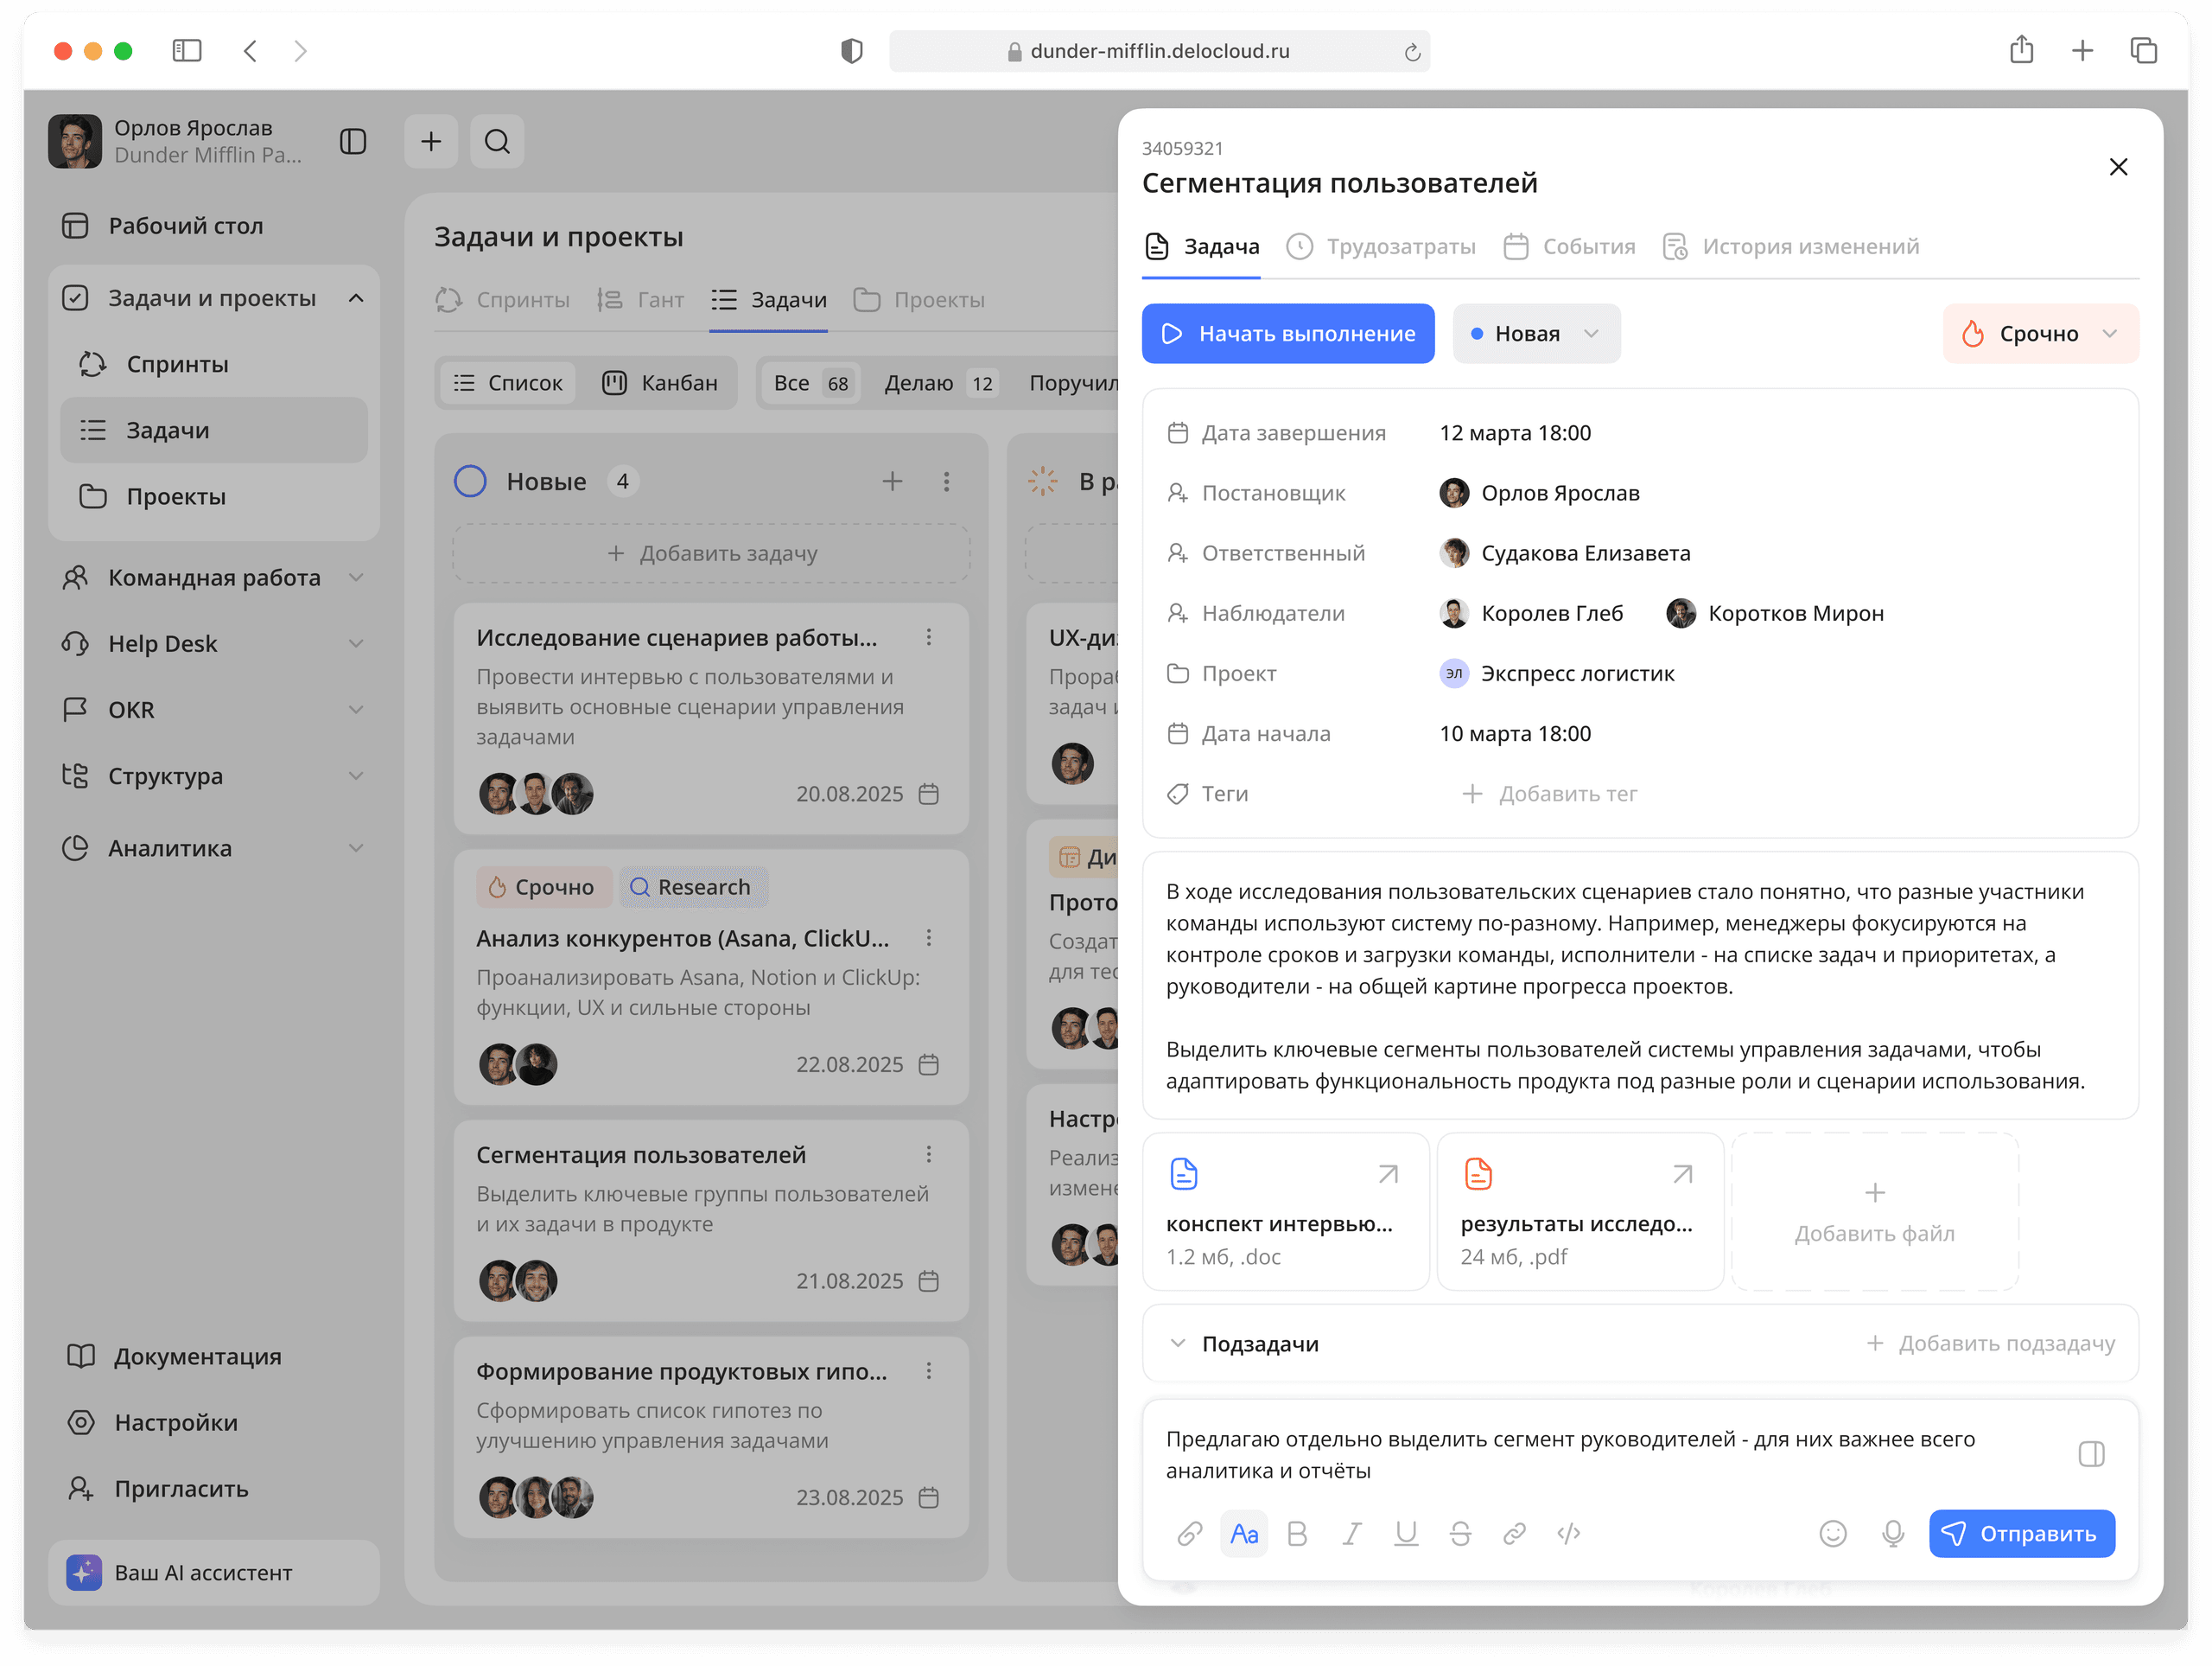Viewport: 2212px width, 1666px height.
Task: Open the Срочно priority dropdown
Action: click(x=2040, y=333)
